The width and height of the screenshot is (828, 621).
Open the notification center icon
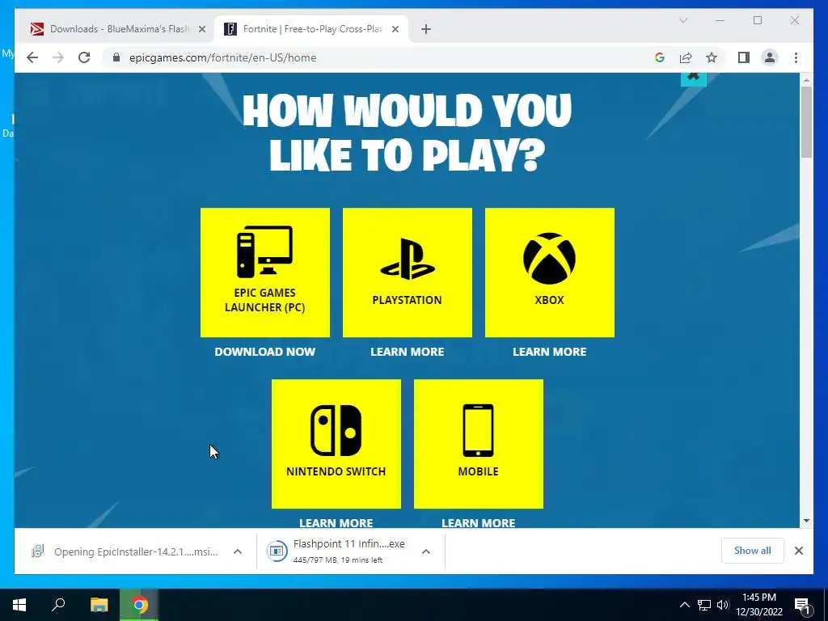(803, 606)
